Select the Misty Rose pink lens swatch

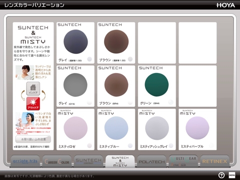tap(75, 128)
